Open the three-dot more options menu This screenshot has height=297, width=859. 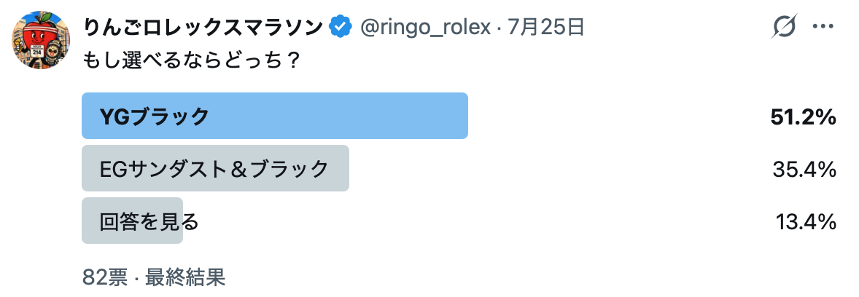823,27
